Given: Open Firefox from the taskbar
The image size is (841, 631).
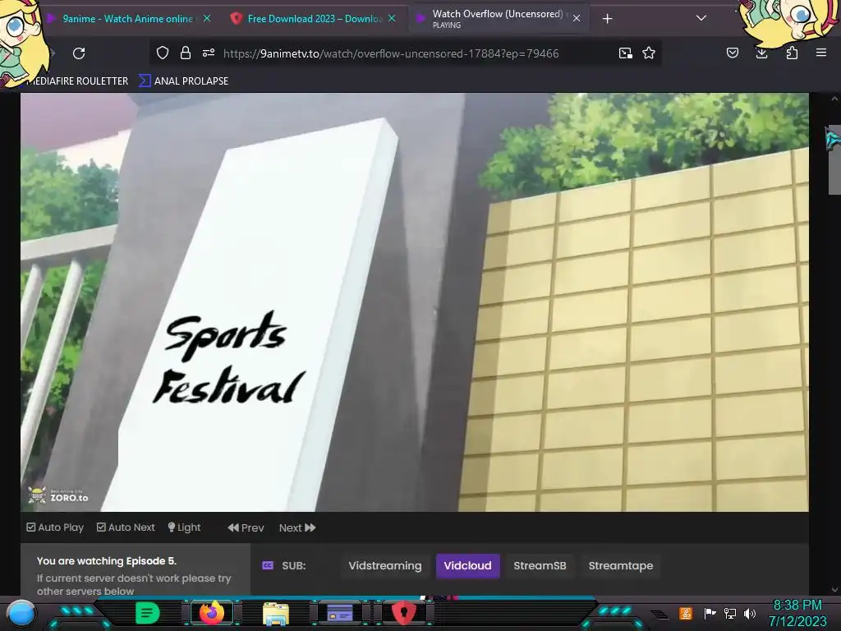Looking at the screenshot, I should click(x=212, y=613).
